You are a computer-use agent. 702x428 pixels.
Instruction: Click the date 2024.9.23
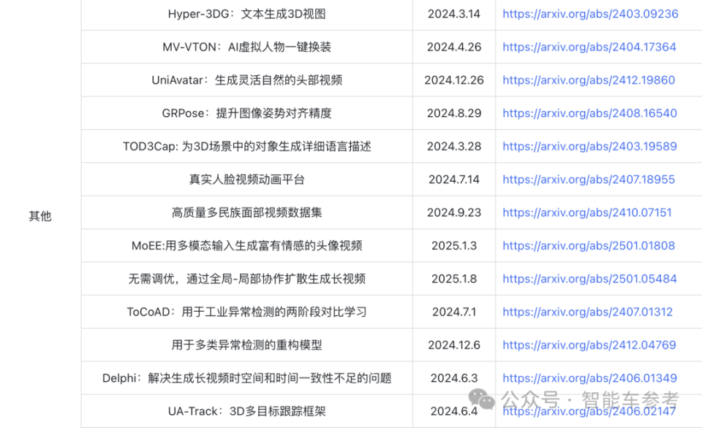click(x=454, y=213)
